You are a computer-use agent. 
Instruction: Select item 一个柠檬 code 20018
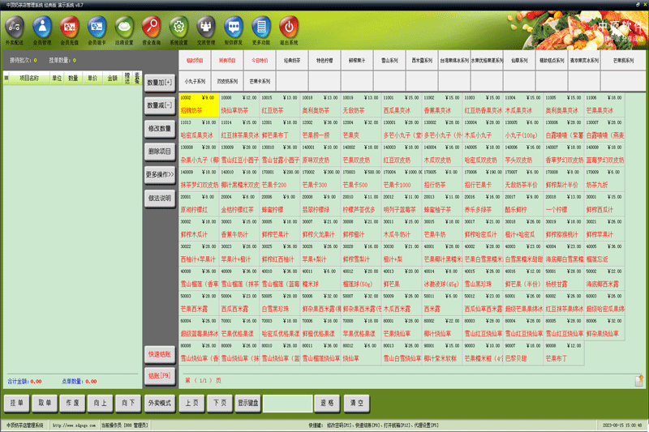pyautogui.click(x=564, y=204)
